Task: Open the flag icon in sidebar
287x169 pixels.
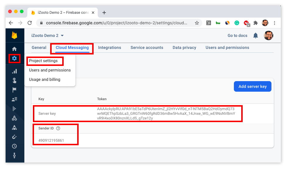Action: point(14,90)
